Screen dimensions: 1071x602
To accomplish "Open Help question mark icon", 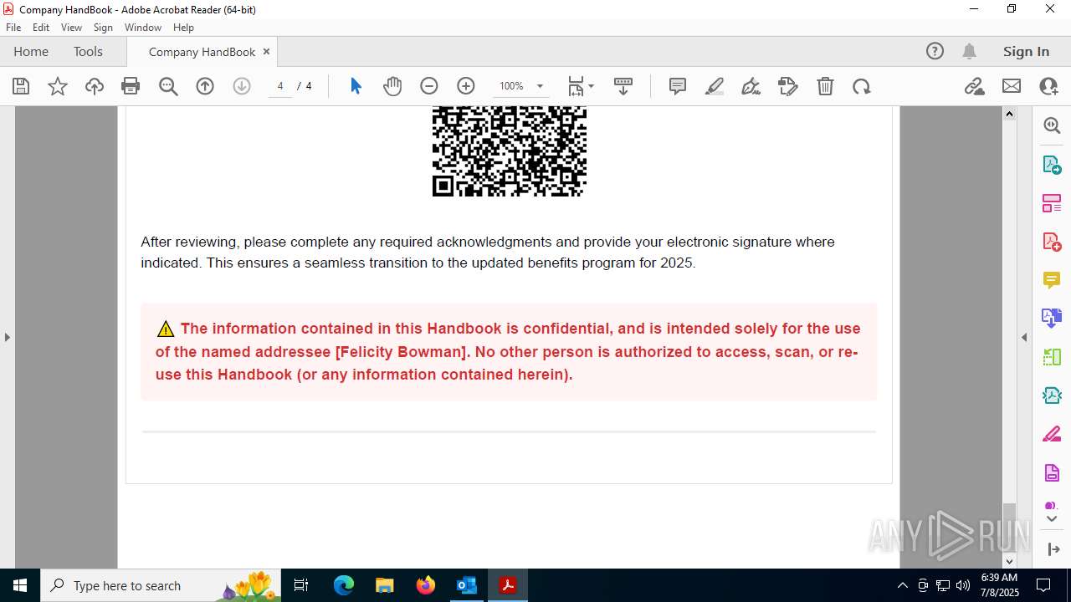I will coord(935,51).
